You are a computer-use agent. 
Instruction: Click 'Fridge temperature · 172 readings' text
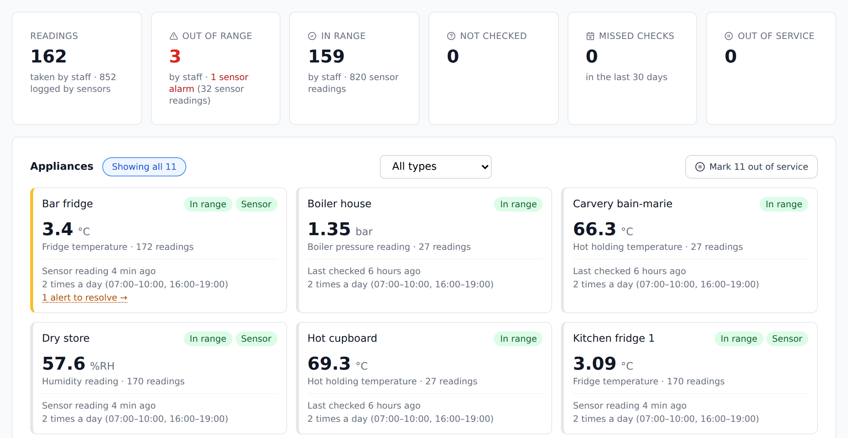point(118,247)
